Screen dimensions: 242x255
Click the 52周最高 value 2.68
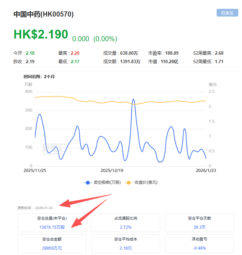pos(219,53)
